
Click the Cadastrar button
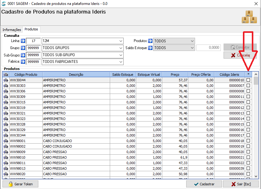tap(204, 184)
